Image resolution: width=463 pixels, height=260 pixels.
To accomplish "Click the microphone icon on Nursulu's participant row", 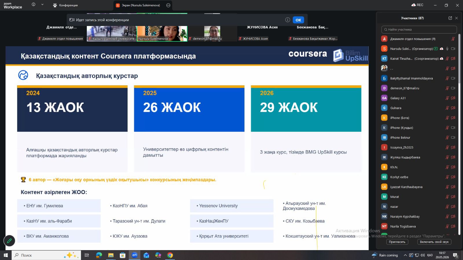I will [x=447, y=49].
